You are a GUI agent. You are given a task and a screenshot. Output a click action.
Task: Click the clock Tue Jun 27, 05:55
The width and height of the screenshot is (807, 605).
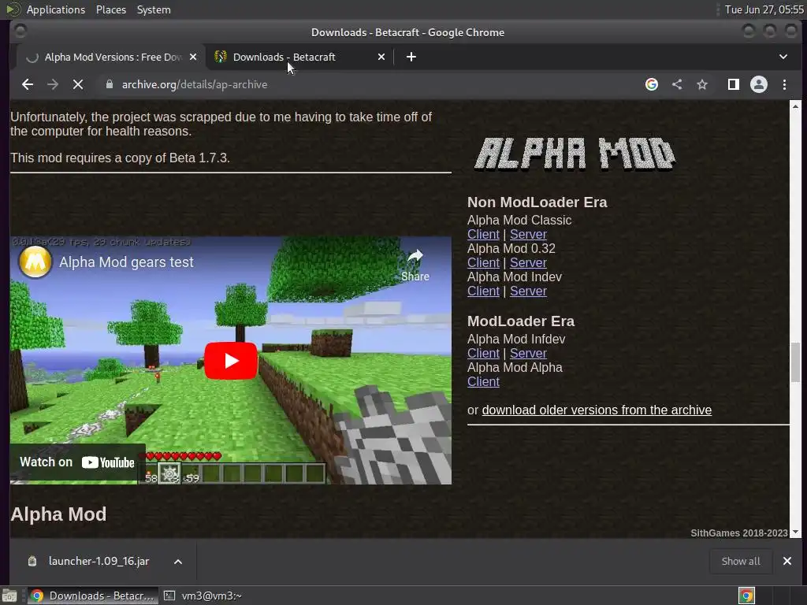(764, 9)
